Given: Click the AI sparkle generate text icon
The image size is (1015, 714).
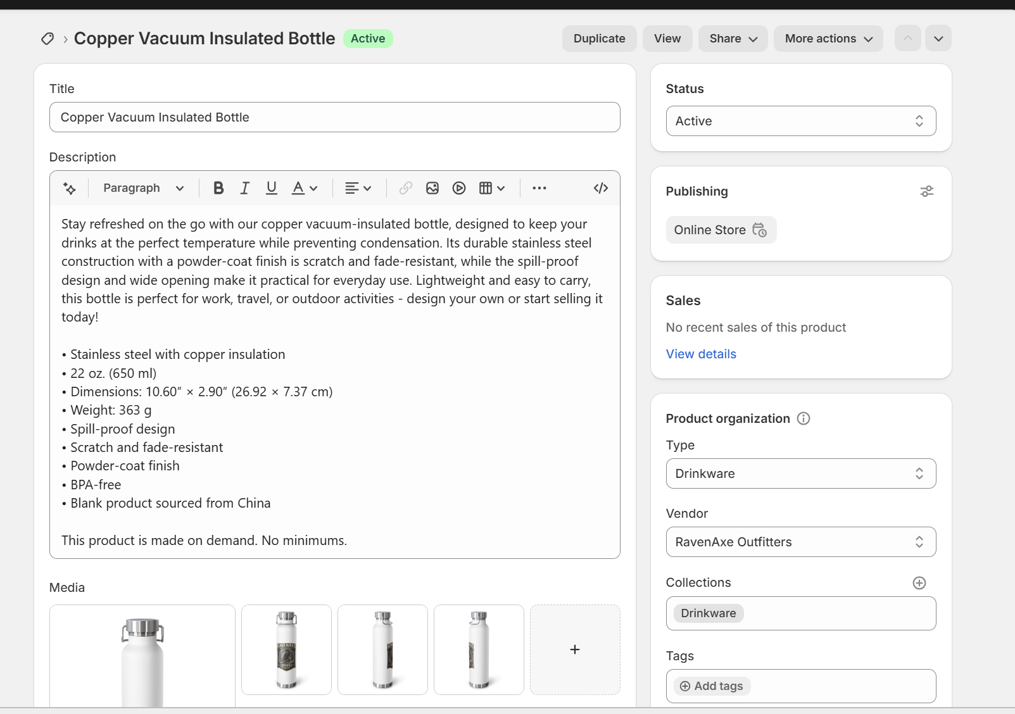Looking at the screenshot, I should pyautogui.click(x=70, y=188).
